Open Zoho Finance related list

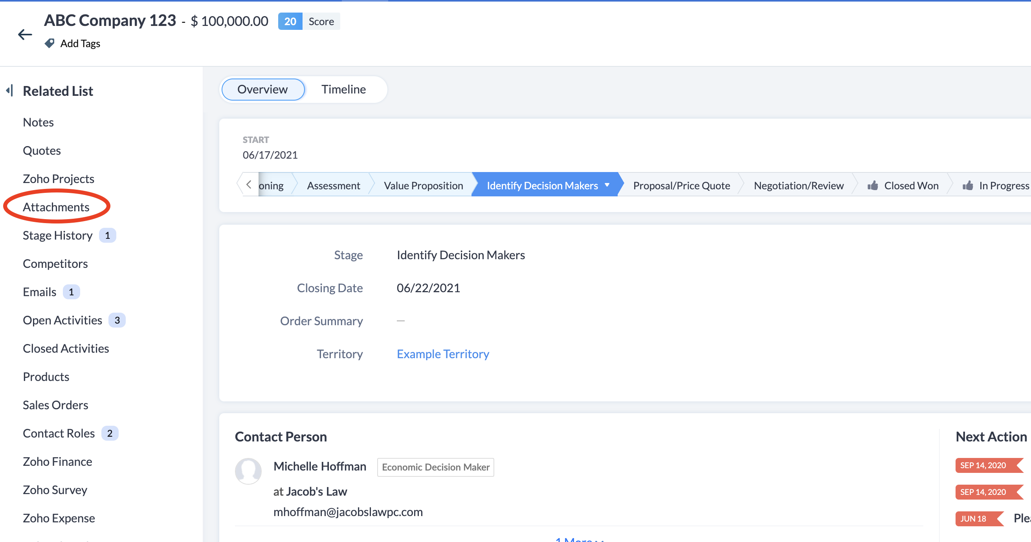tap(57, 461)
